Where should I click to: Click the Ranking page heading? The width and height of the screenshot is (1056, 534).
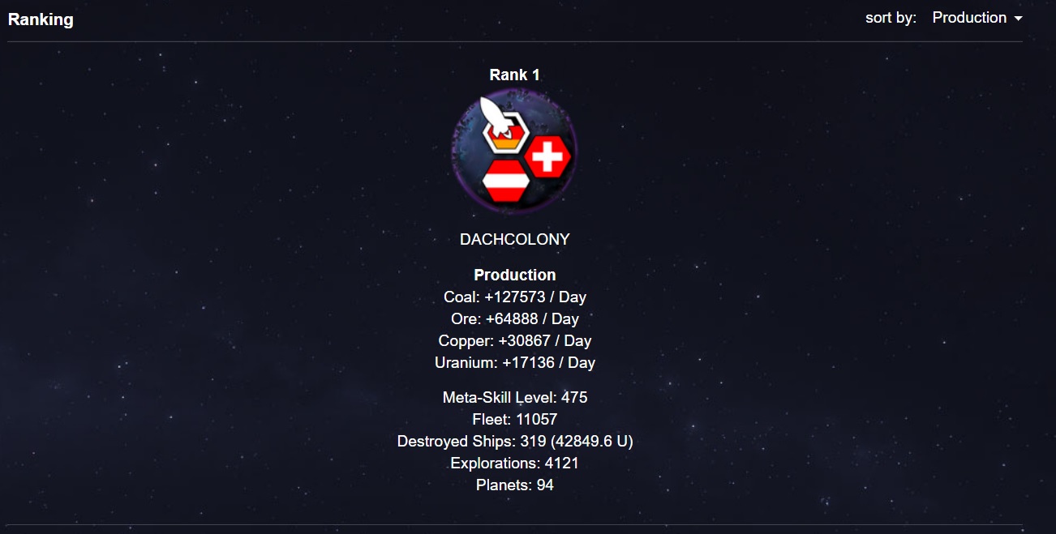(x=41, y=19)
